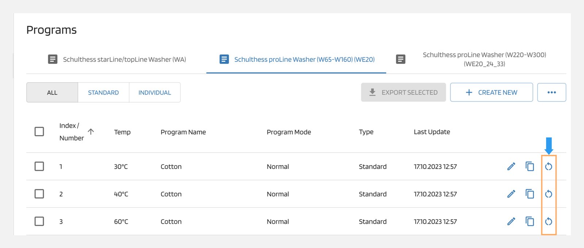
Task: Edit the 60°C Cotton program
Action: (511, 221)
